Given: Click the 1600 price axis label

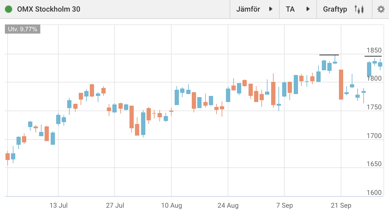Looking at the screenshot, I should point(374,193).
